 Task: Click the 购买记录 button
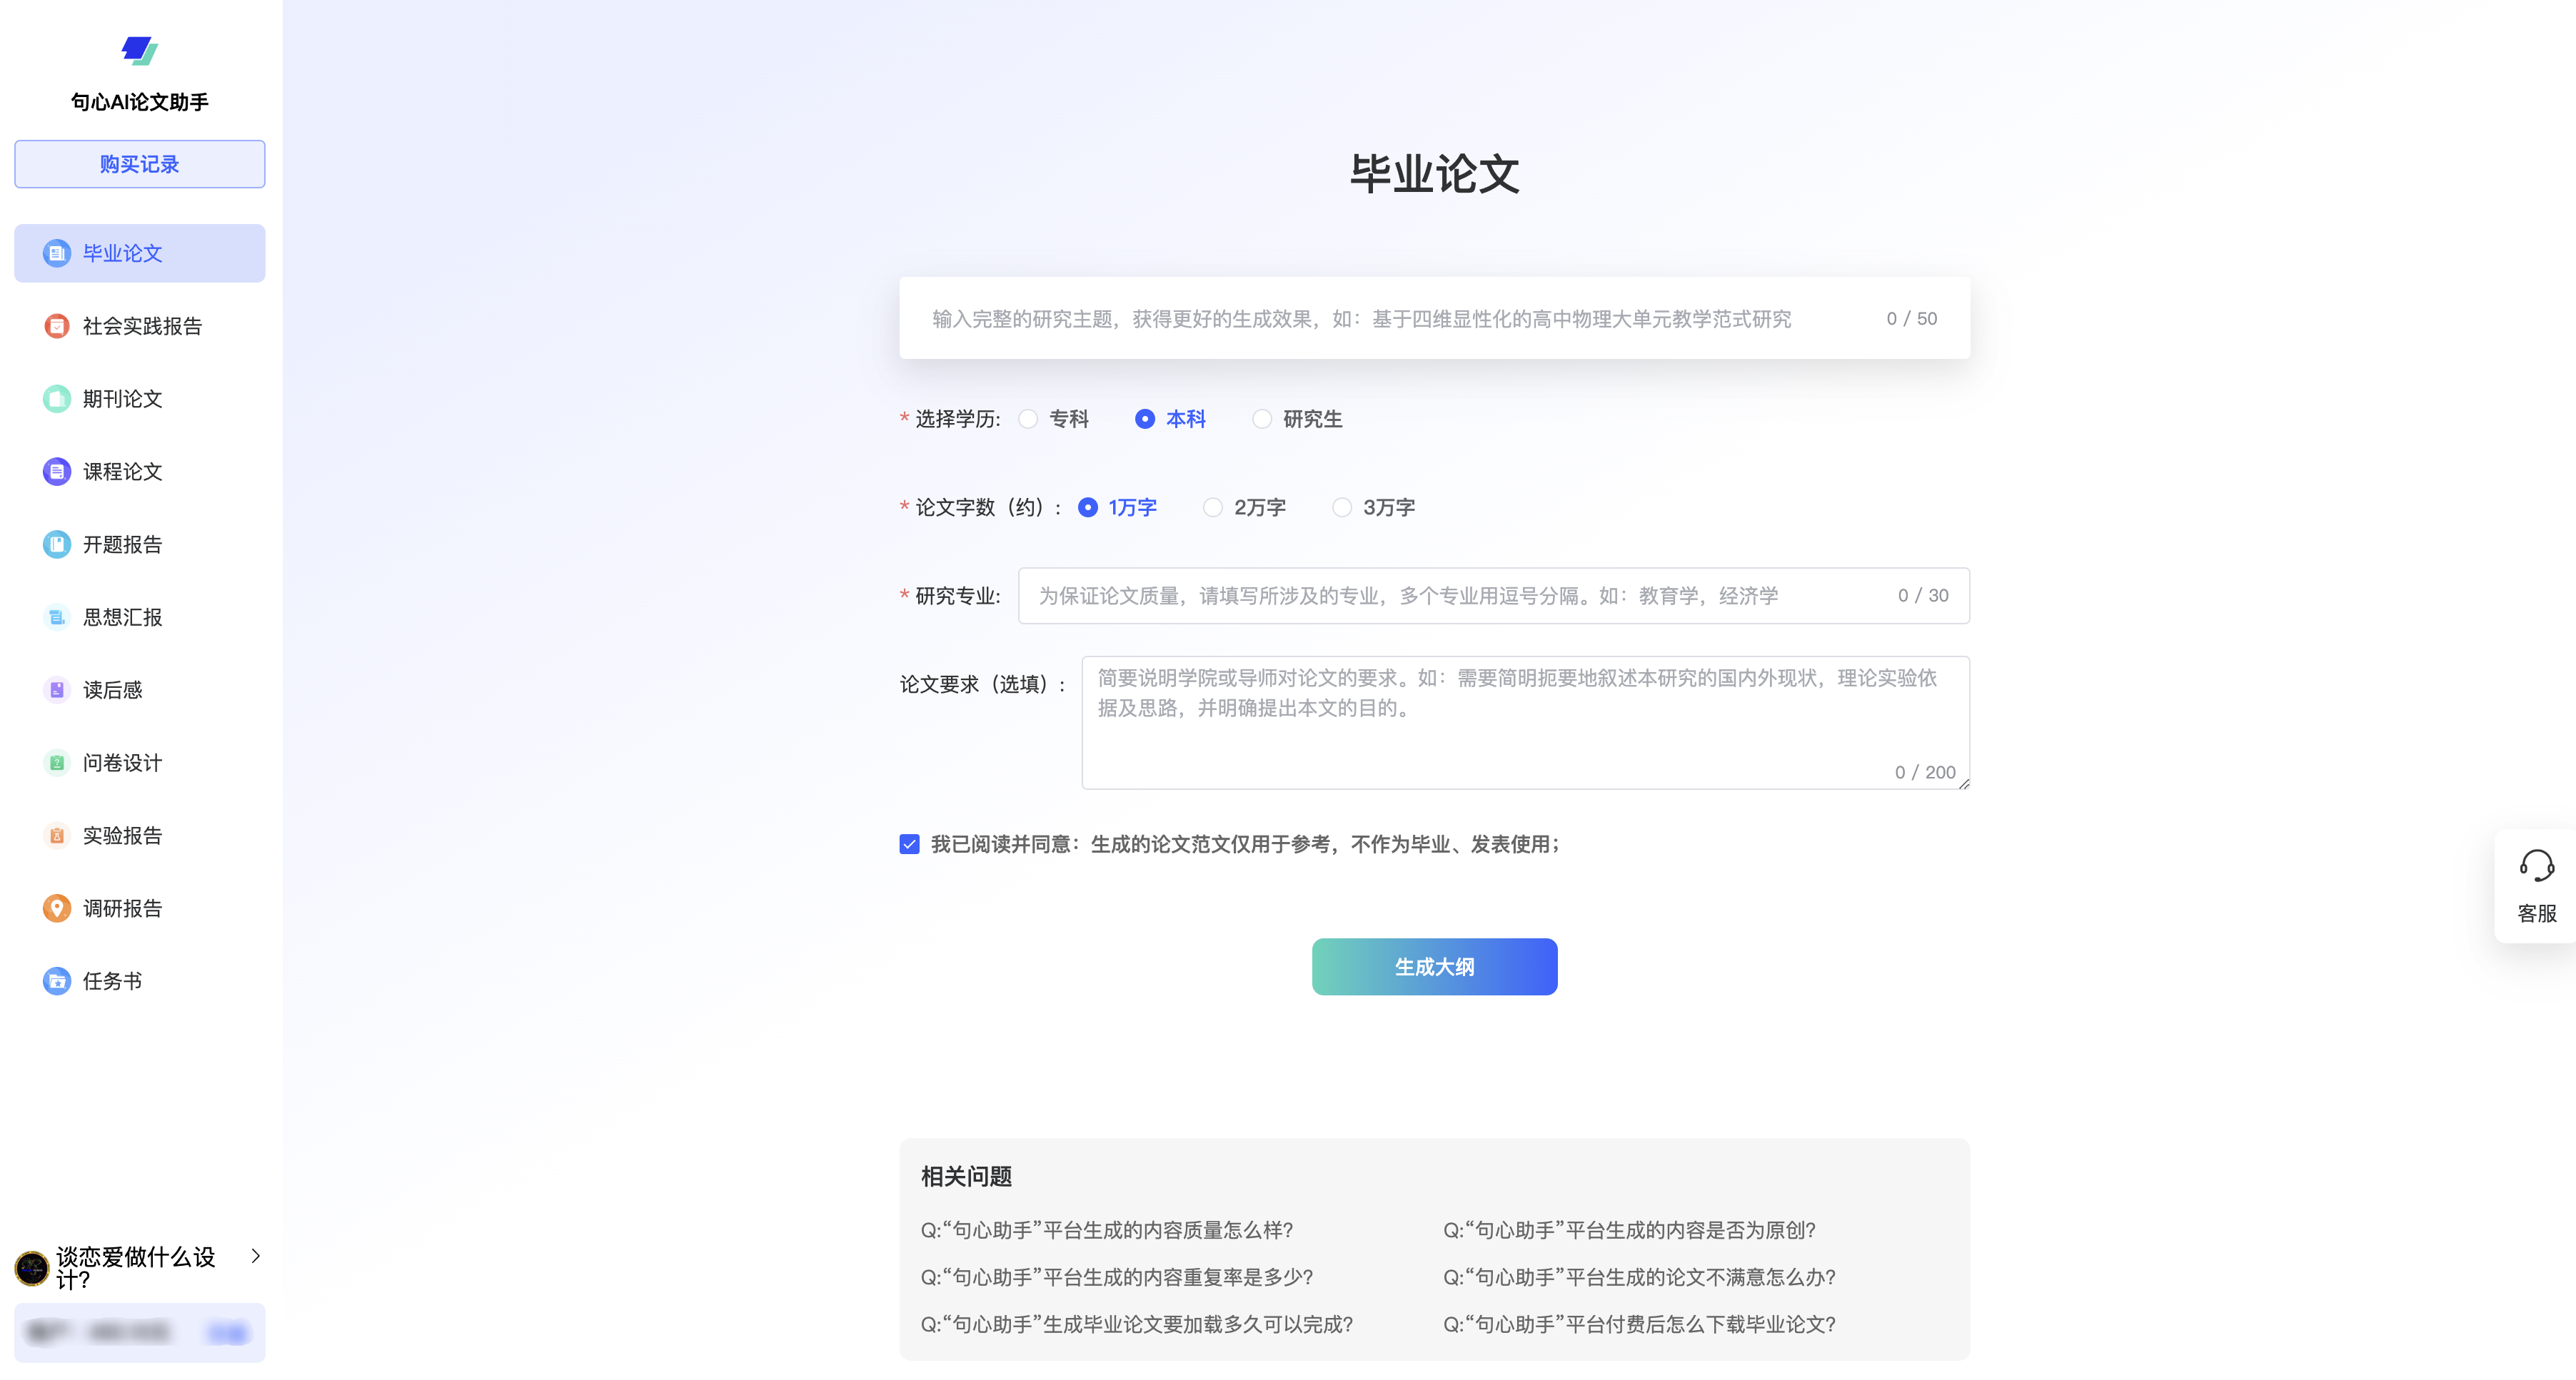(x=140, y=164)
